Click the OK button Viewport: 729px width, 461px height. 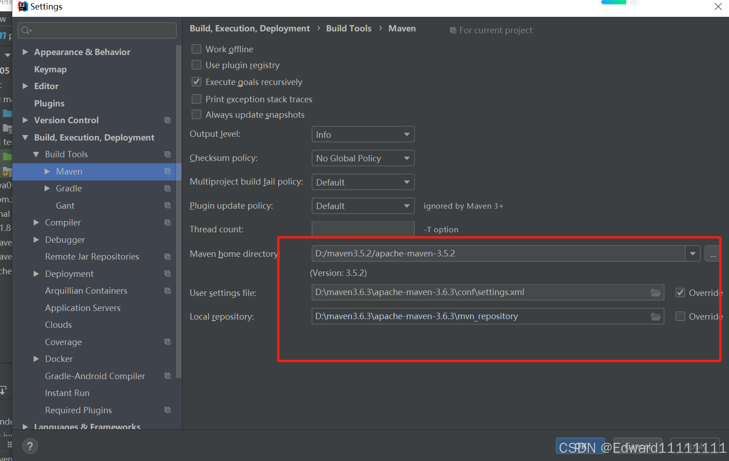pos(580,446)
